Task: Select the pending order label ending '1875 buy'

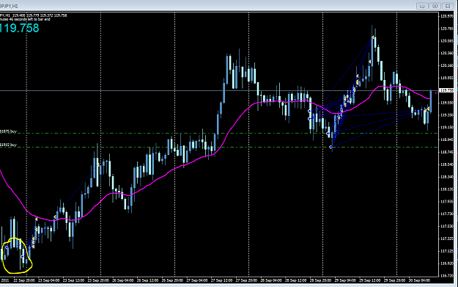Action: (x=8, y=131)
